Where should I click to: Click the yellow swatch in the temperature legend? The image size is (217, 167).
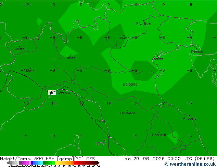click(56, 163)
